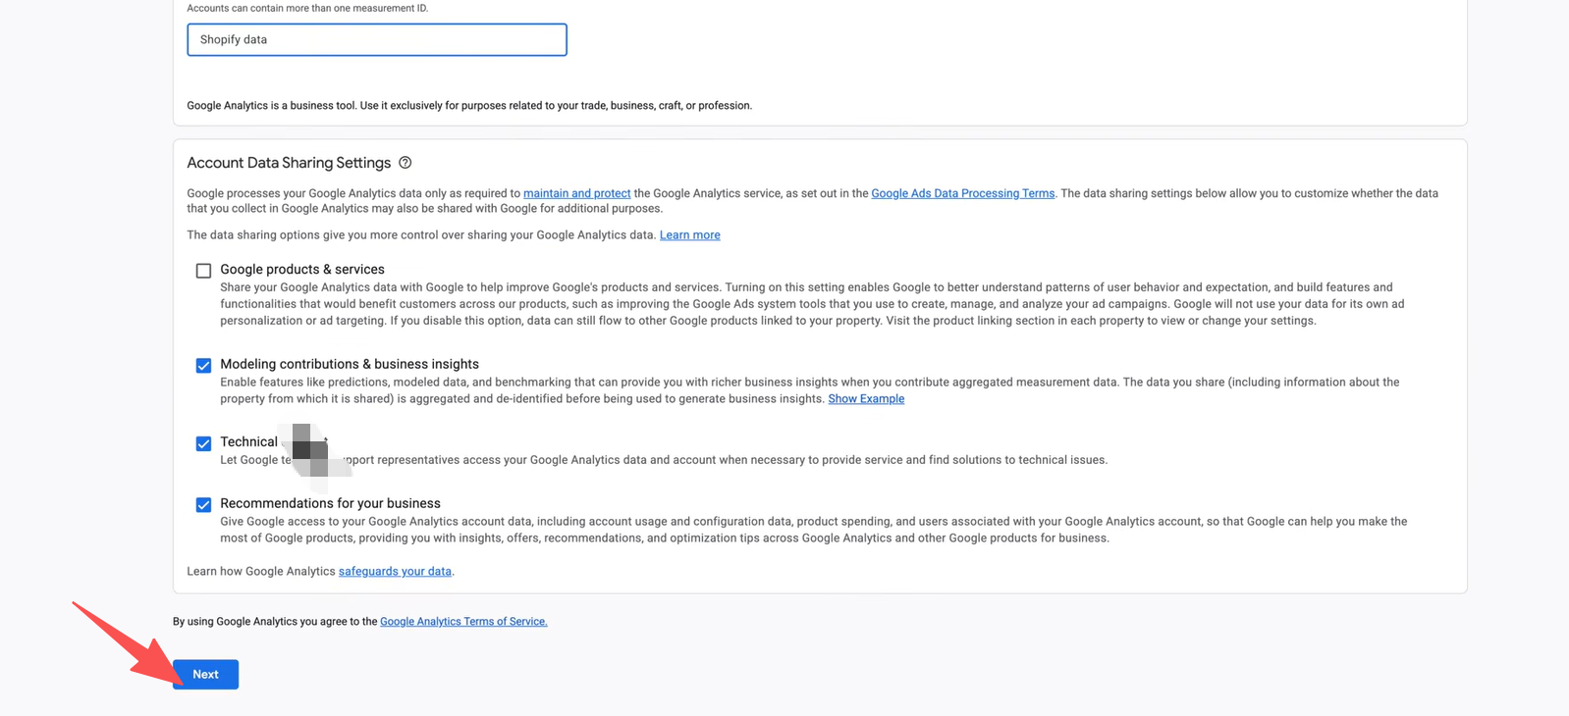Open the Account Data Sharing Settings help icon

point(405,163)
